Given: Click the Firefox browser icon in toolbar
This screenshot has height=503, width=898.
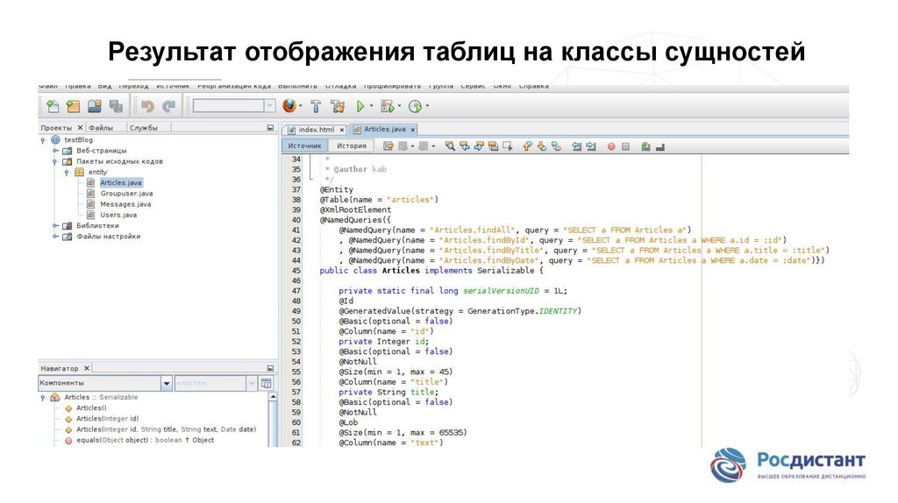Looking at the screenshot, I should click(289, 106).
